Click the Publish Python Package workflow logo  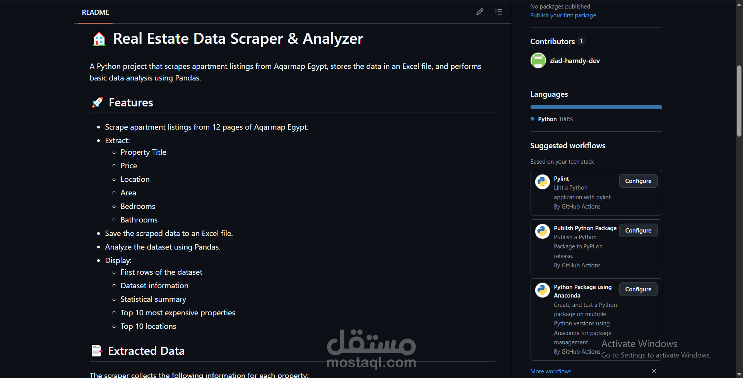tap(543, 231)
